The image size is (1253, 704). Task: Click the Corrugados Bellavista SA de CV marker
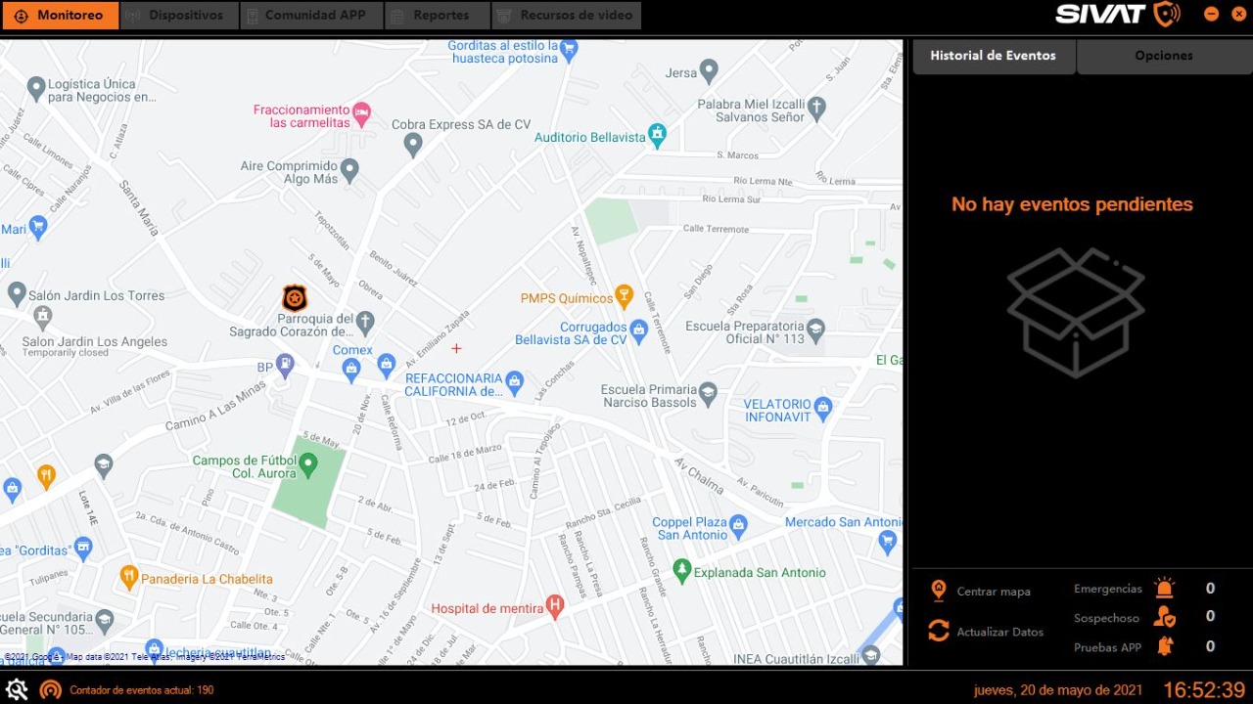point(639,330)
